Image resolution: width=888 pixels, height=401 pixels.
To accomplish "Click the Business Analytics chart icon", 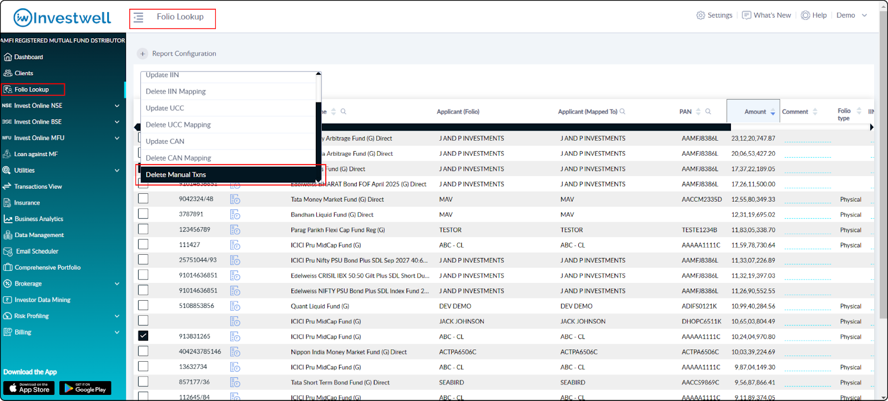I will [8, 219].
